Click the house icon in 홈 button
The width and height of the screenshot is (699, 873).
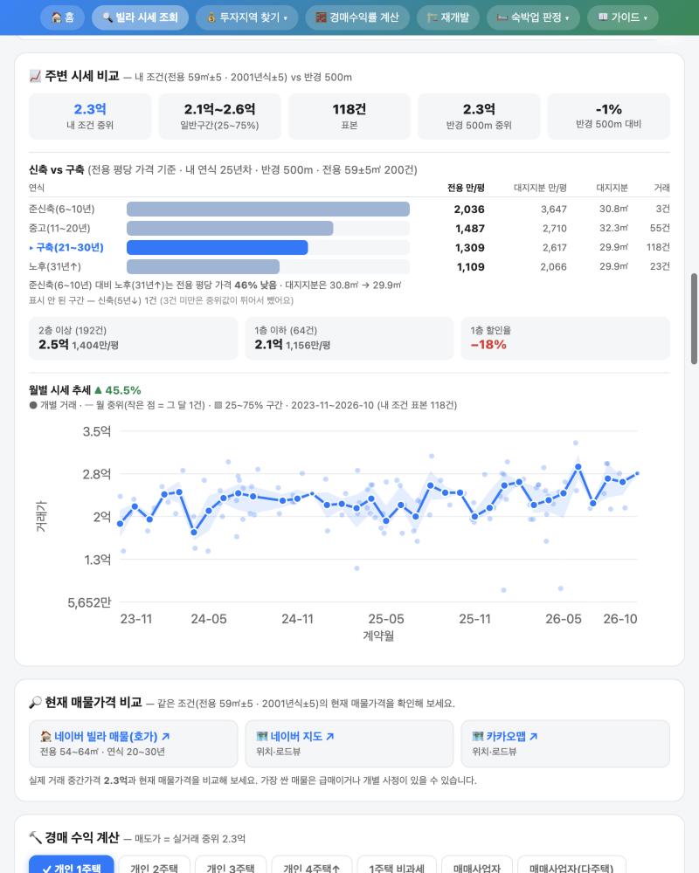pos(56,17)
